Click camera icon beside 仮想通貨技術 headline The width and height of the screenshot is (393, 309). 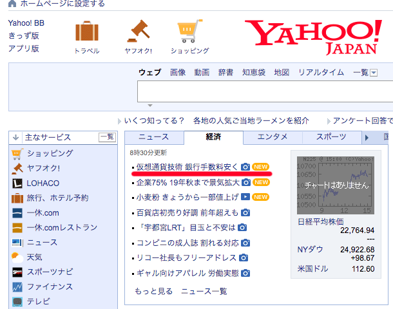tap(245, 167)
